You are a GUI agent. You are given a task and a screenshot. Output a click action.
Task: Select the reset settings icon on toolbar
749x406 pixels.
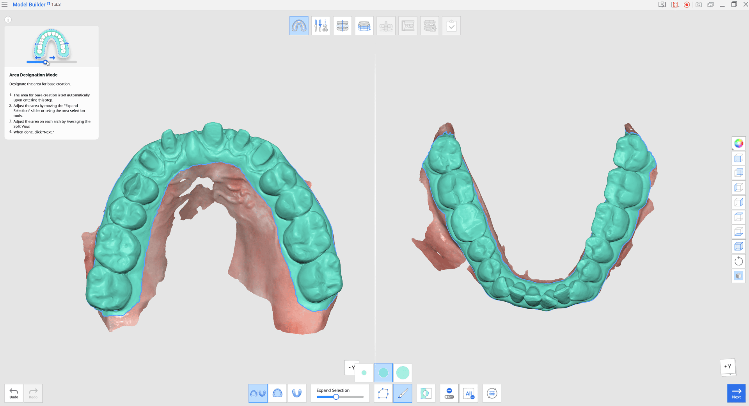(x=492, y=394)
